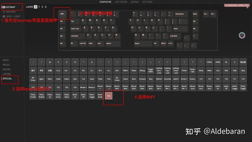Pick the Clicky Toggle keycode
This screenshot has height=142, width=252.
pyautogui.click(x=243, y=87)
